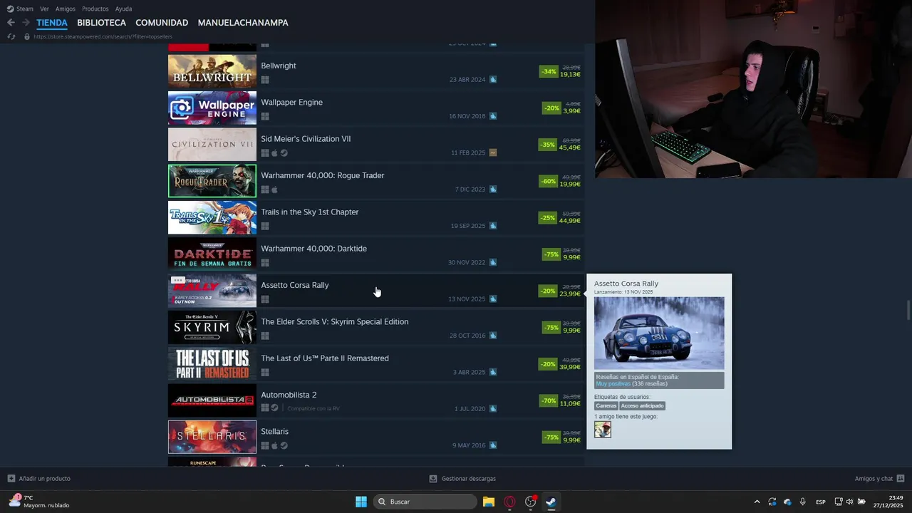Click Stellaris' review thumbs-up icon
The height and width of the screenshot is (513, 912).
coord(493,445)
